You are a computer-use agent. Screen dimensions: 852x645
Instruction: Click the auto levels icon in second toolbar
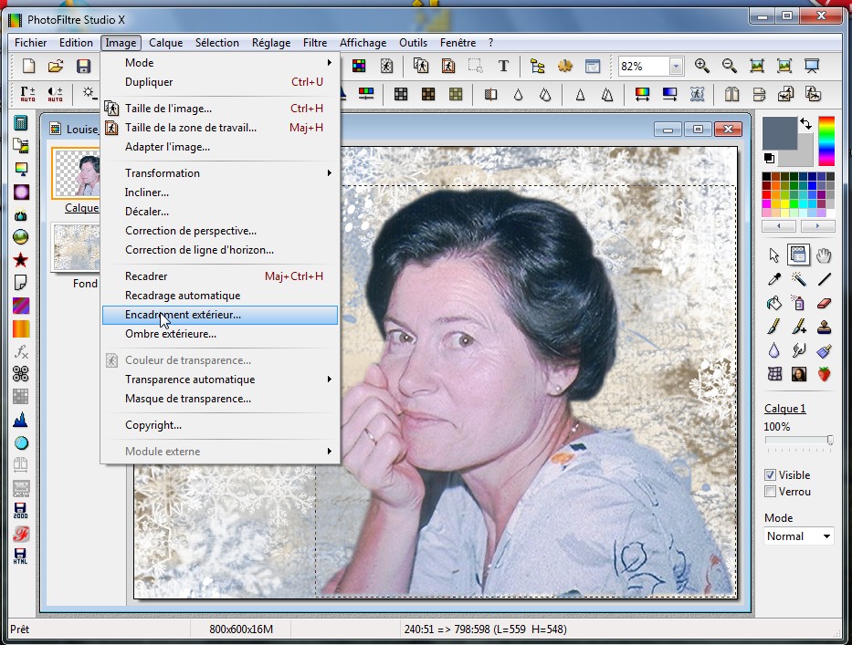tap(27, 94)
